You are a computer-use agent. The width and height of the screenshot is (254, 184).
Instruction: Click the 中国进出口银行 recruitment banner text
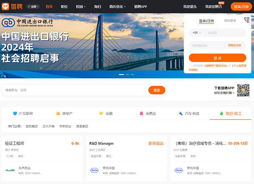tap(35, 47)
